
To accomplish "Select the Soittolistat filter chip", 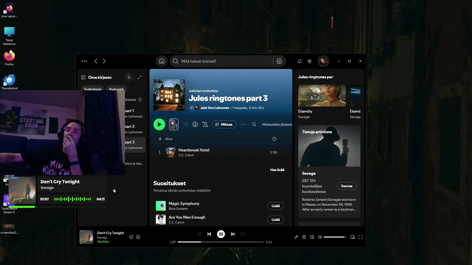I will coord(93,89).
